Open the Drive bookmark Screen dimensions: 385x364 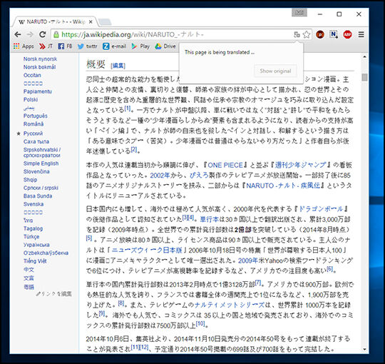point(165,46)
